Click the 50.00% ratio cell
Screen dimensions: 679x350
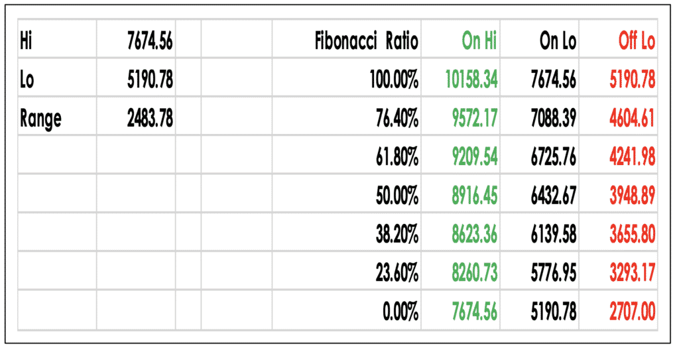(397, 195)
